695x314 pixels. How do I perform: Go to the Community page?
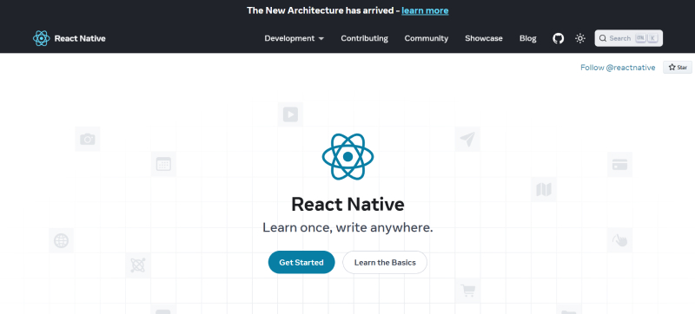[x=427, y=38]
